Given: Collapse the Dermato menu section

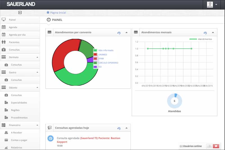Looking at the screenshot, I should [x=37, y=57].
